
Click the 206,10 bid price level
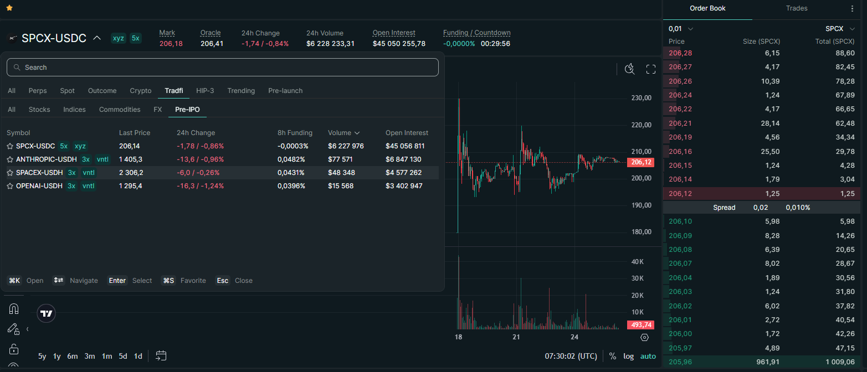(x=680, y=221)
